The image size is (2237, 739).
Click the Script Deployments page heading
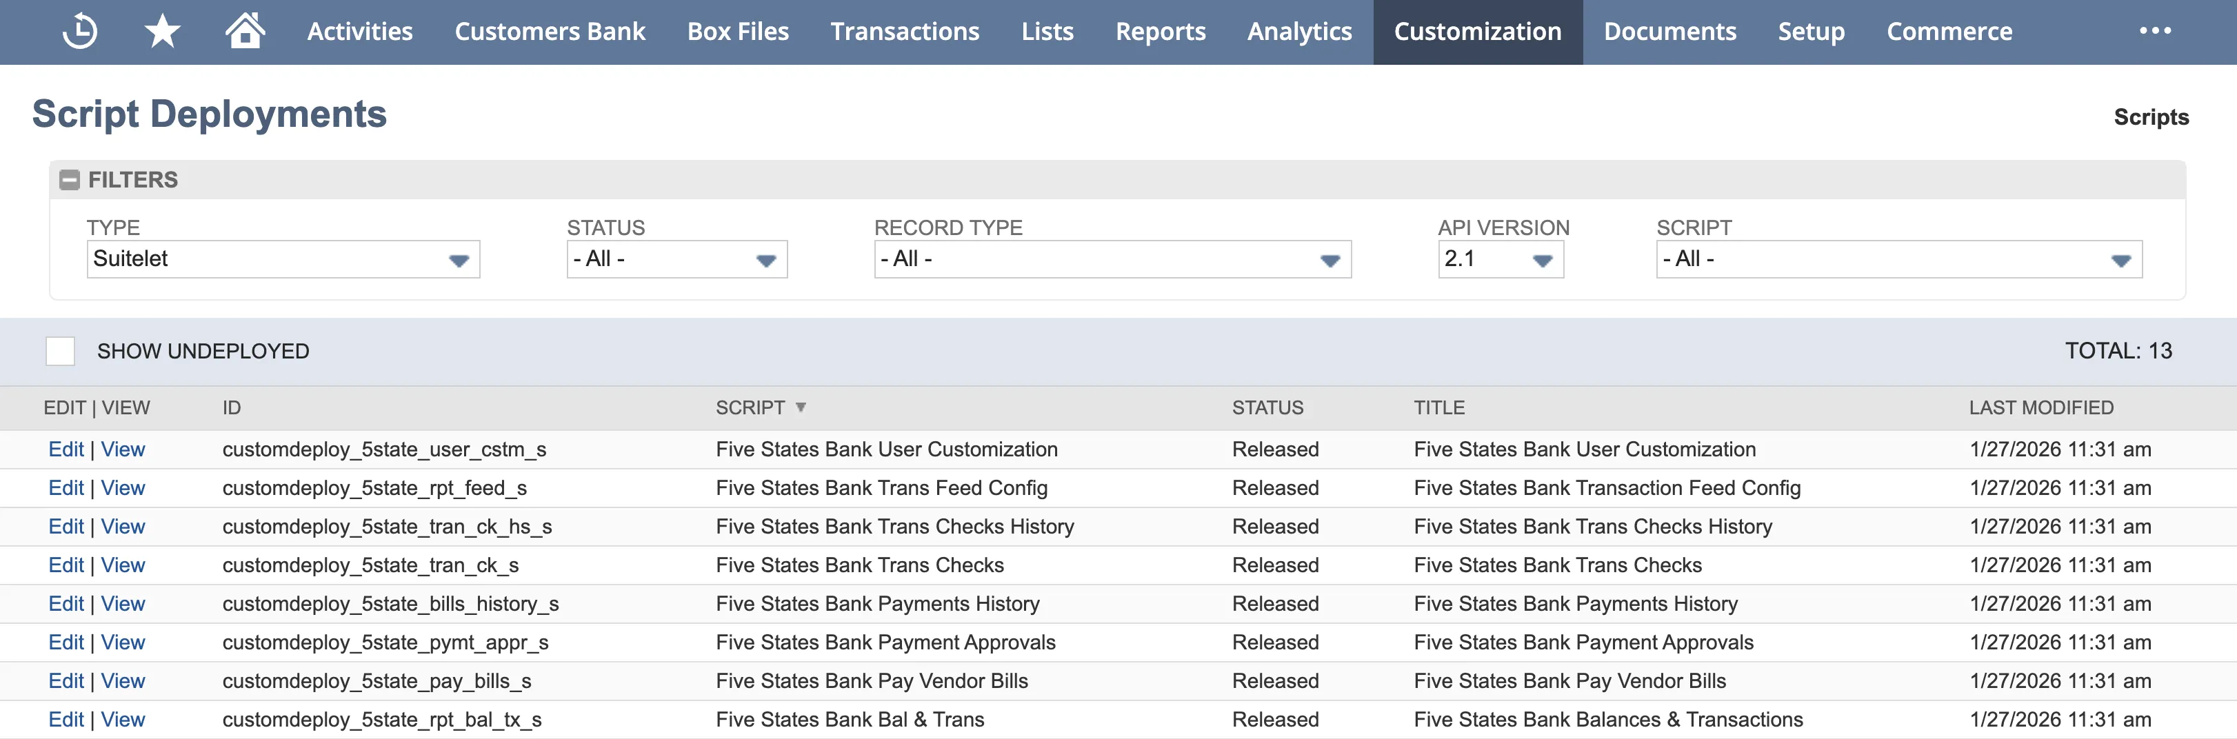click(209, 114)
